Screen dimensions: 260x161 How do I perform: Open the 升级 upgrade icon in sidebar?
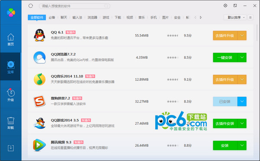[10, 95]
